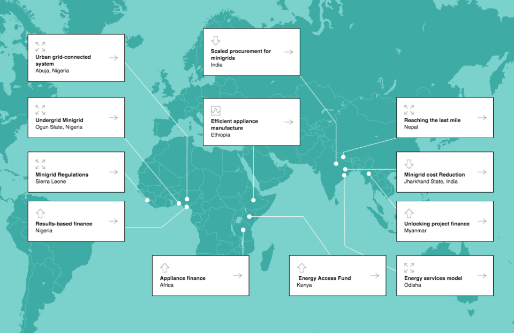
Task: Click down-arrow icon on Minigrid cost Reduction card
Action: 409,164
